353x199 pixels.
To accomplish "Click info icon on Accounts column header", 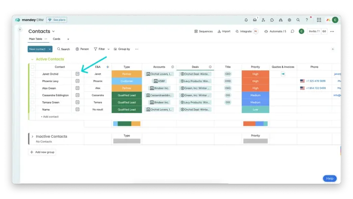I will pyautogui.click(x=173, y=67).
